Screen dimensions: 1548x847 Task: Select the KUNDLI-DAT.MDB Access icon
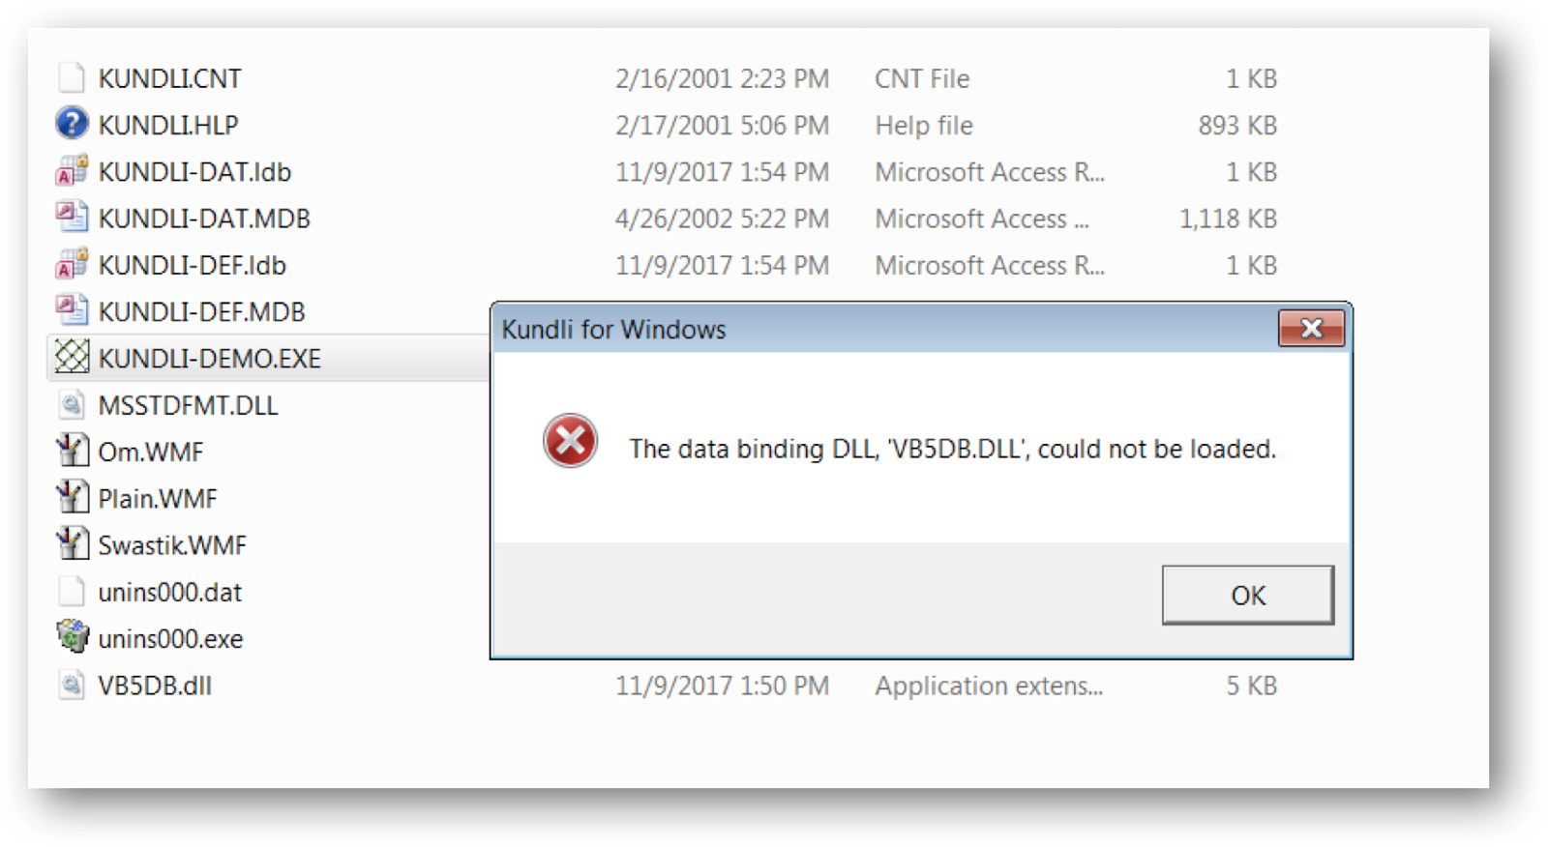[x=72, y=218]
